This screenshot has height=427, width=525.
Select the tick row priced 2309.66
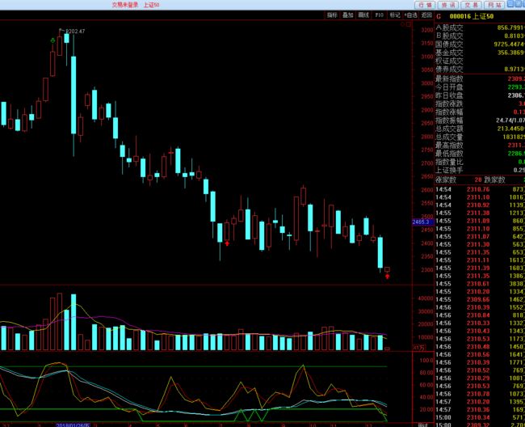click(480, 300)
